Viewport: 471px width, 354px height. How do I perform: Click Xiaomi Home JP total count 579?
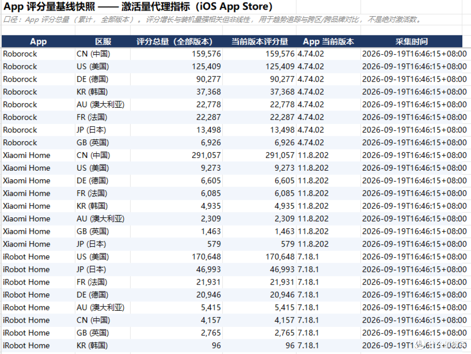(x=214, y=244)
